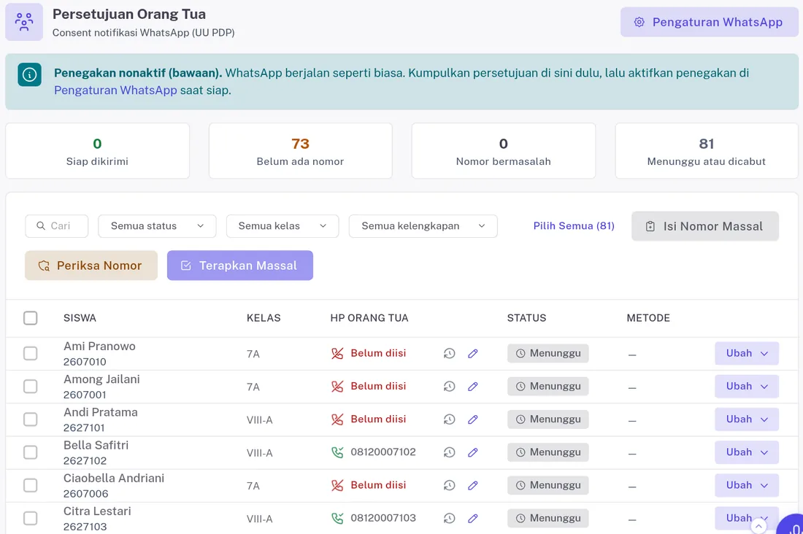Open Ubah dropdown for Ami Pranowo
This screenshot has width=803, height=534.
point(747,353)
